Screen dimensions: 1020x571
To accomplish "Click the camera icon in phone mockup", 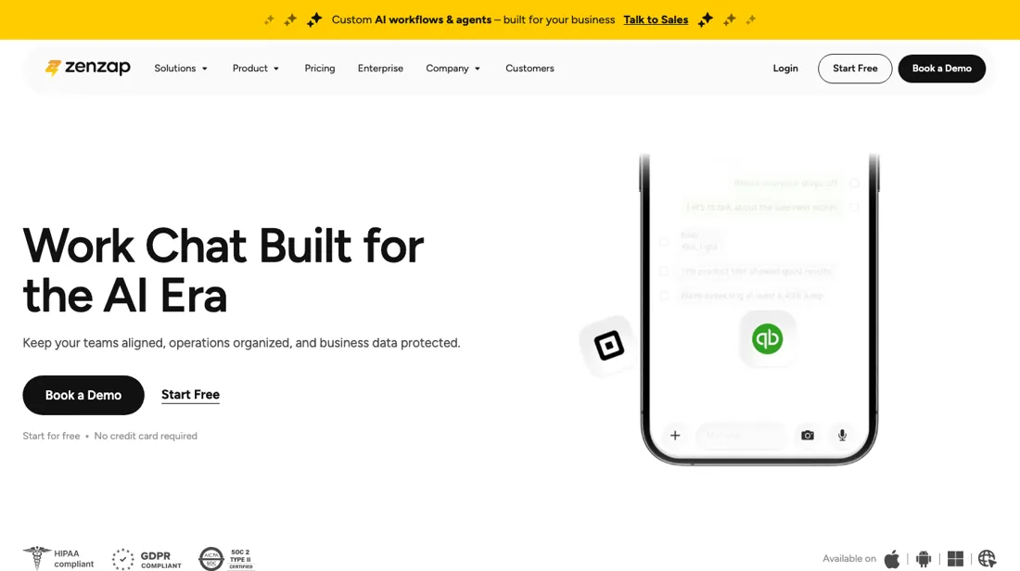I will click(x=808, y=435).
